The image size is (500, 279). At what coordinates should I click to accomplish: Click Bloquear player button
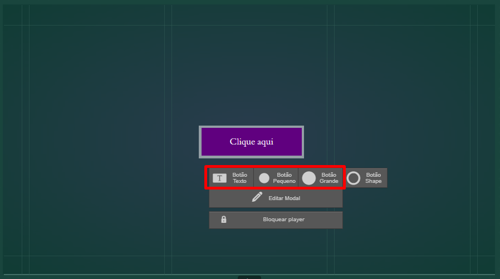click(x=276, y=220)
